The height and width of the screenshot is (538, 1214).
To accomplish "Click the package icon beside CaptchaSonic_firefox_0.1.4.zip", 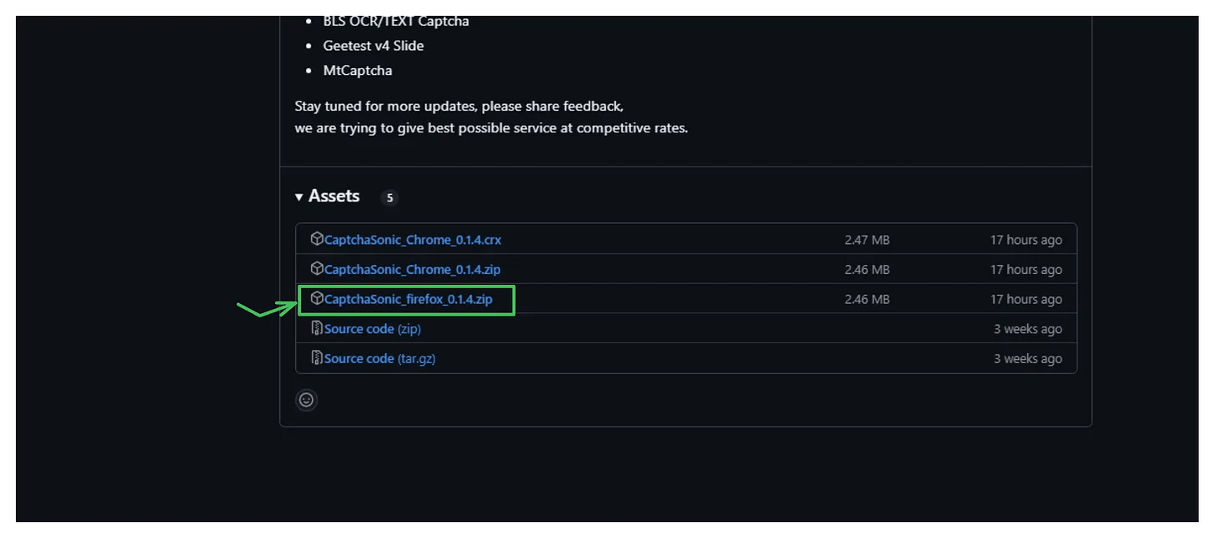I will pos(317,298).
